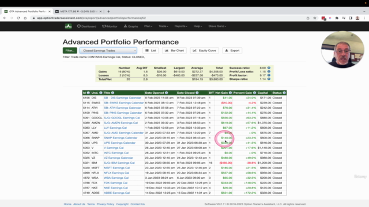Screen dimensions: 369x207
Task: Click info icon beside Date Opened
Action: [167, 93]
